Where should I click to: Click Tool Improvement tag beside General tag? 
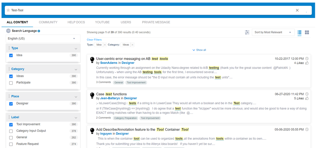[x=136, y=83]
